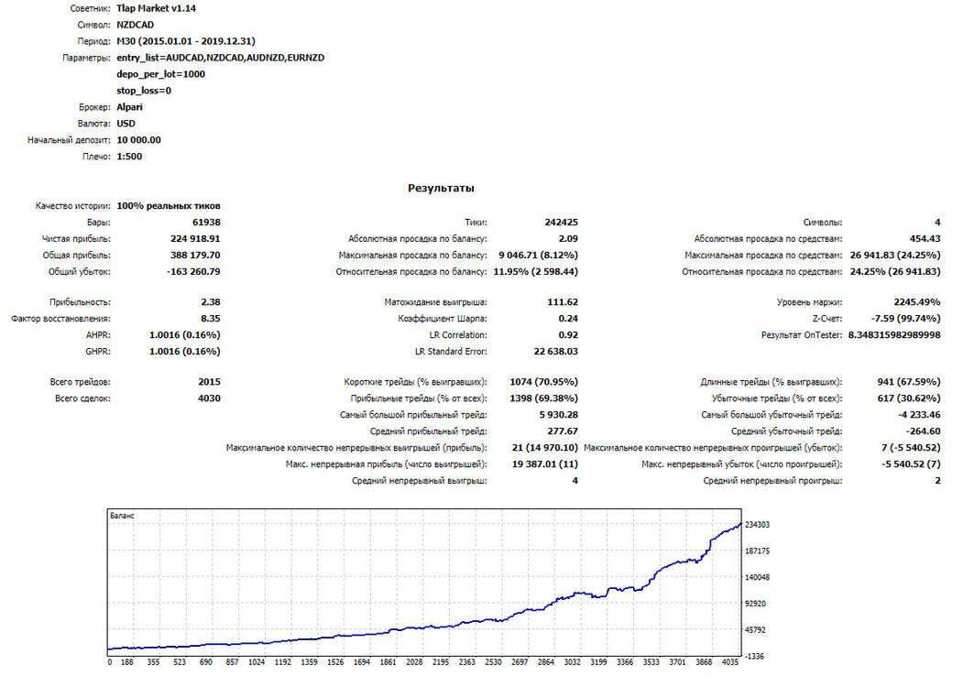The width and height of the screenshot is (963, 687).
Task: Select average loss trade value -264.60
Action: pos(923,431)
